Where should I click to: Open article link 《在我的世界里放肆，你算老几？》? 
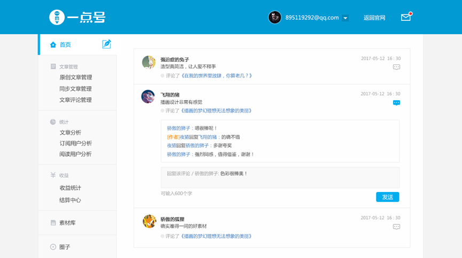(216, 76)
